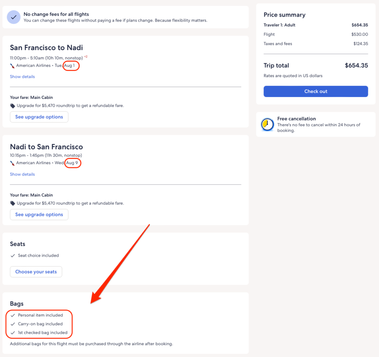Click the red +2 day indicator on the outbound flight
379x357 pixels.
tap(85, 57)
